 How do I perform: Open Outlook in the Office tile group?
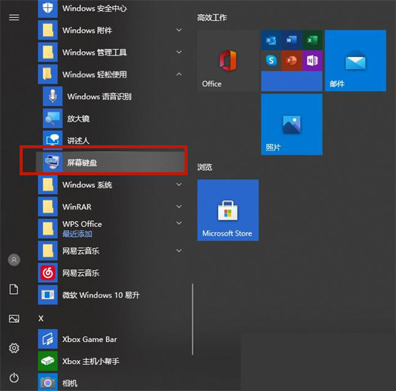271,40
